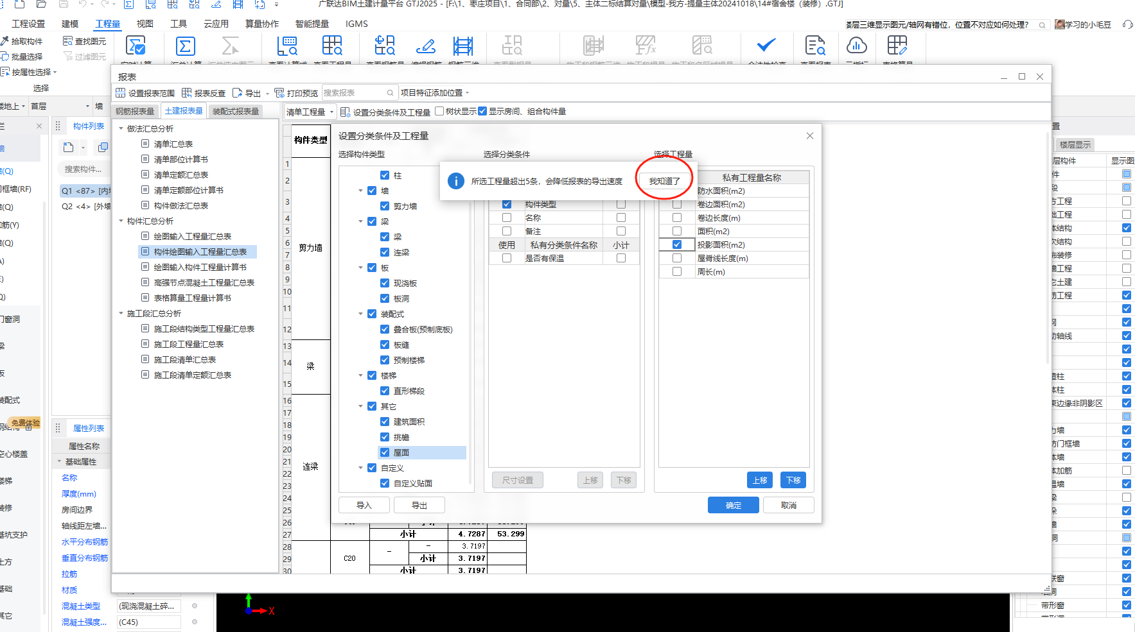1135x632 pixels.
Task: Collapse the 装配式 tree node arrow
Action: tap(361, 314)
